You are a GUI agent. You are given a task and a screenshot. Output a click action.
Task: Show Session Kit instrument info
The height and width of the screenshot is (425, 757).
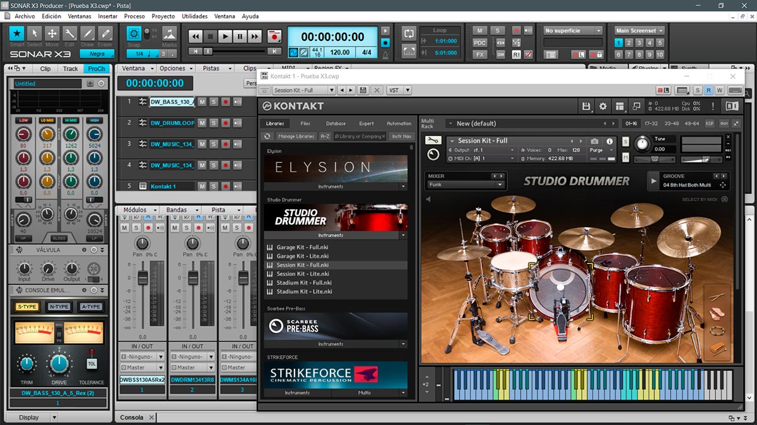coord(609,141)
